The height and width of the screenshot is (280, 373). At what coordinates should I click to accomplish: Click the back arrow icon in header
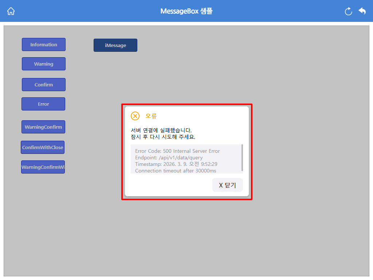(x=362, y=11)
